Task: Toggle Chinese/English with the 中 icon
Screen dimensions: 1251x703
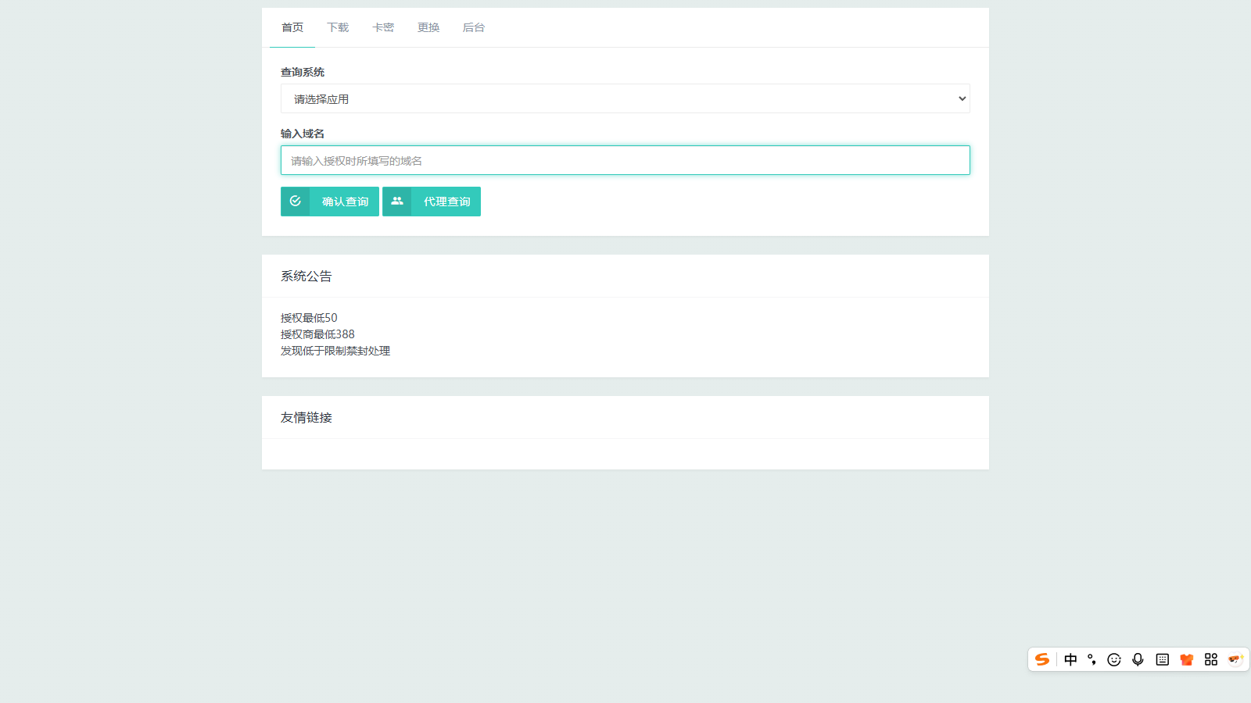Action: [1070, 659]
